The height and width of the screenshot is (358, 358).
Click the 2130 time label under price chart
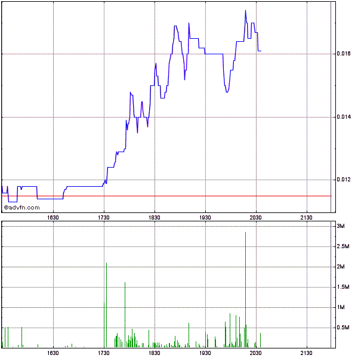pyautogui.click(x=307, y=218)
